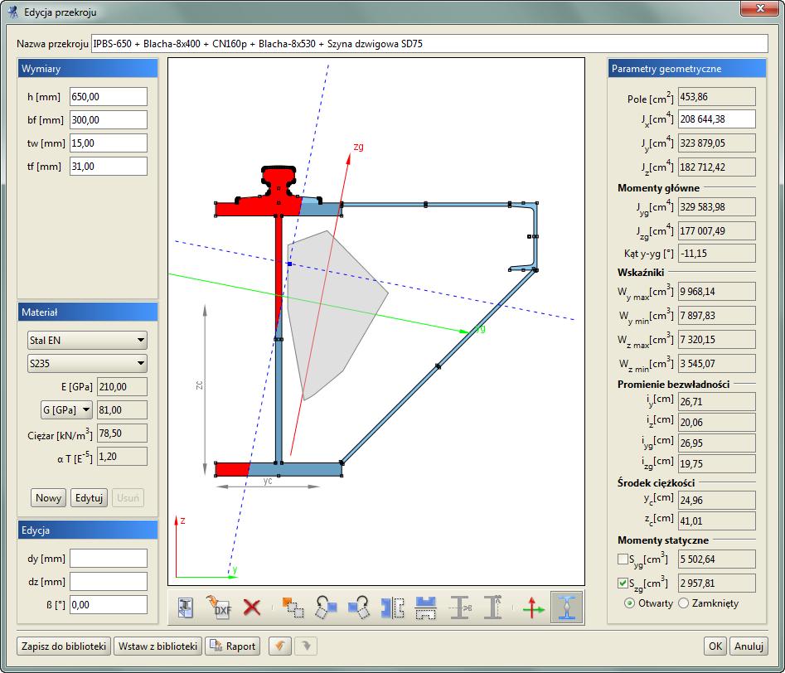The width and height of the screenshot is (785, 673).
Task: Click the Pole value 453,86
Action: point(717,97)
